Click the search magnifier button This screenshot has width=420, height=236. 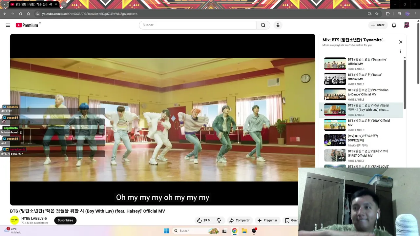[x=263, y=25]
